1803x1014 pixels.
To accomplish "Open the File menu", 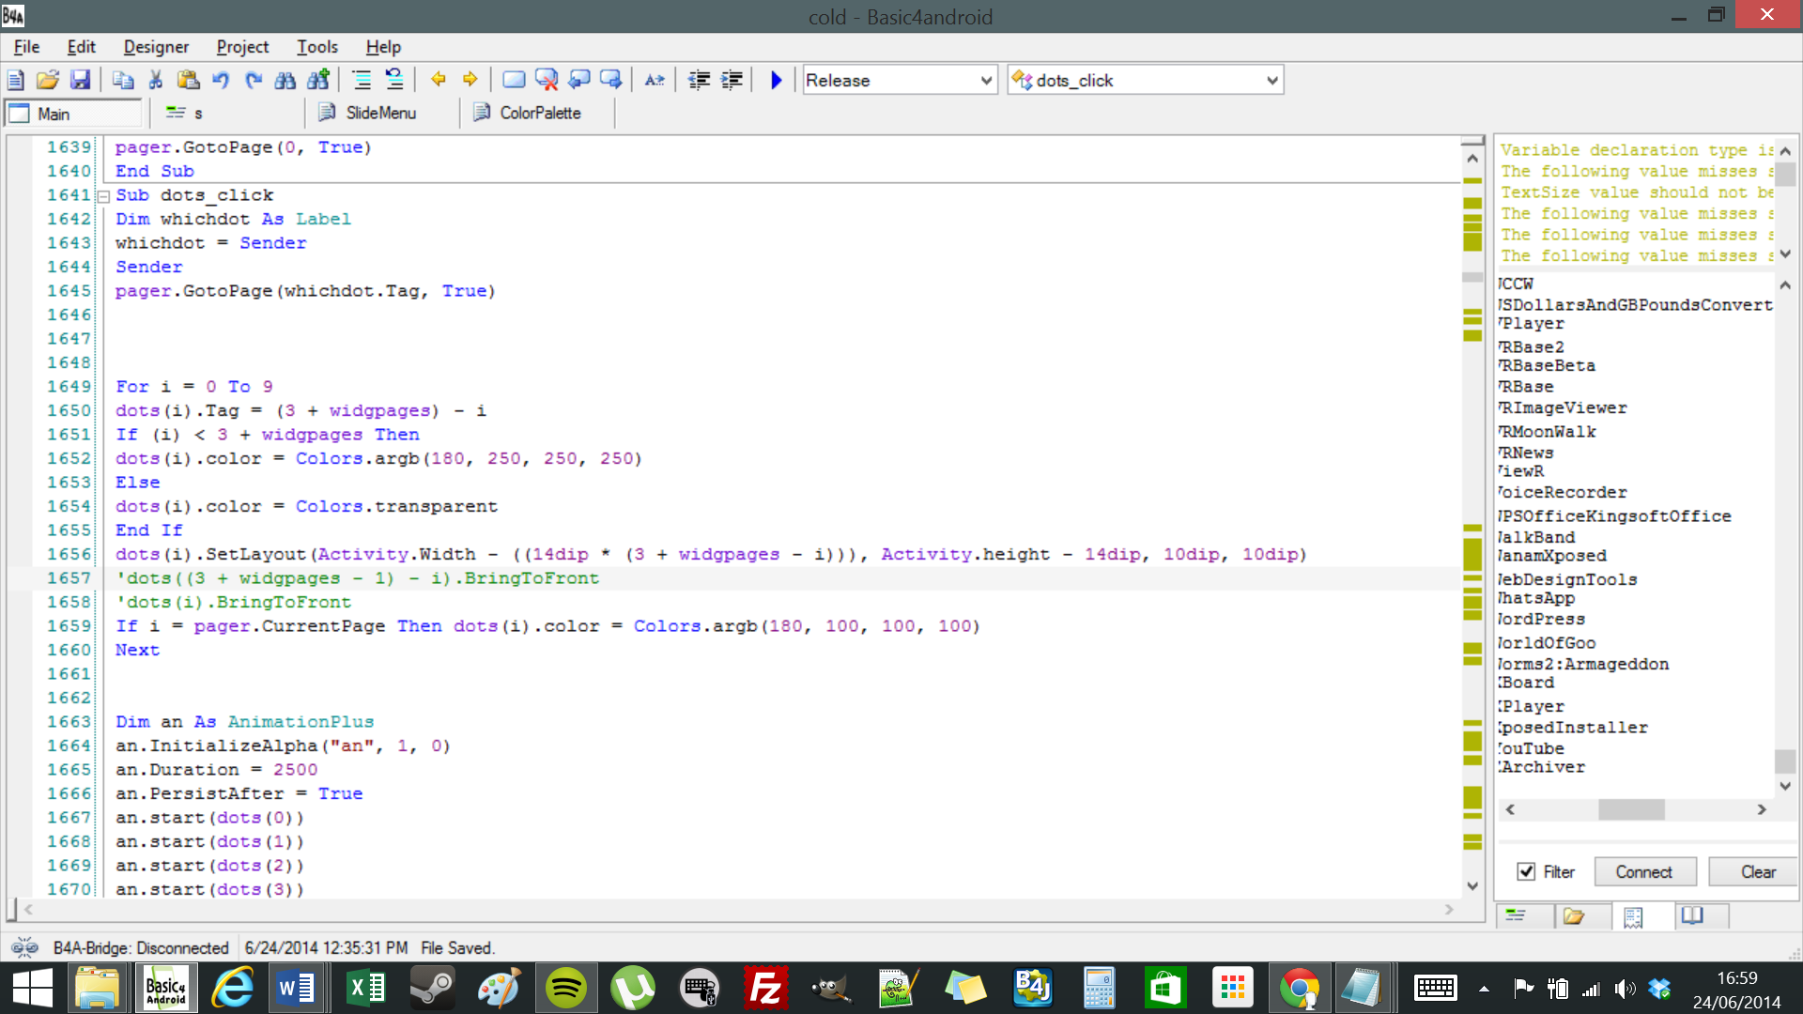I will point(26,47).
